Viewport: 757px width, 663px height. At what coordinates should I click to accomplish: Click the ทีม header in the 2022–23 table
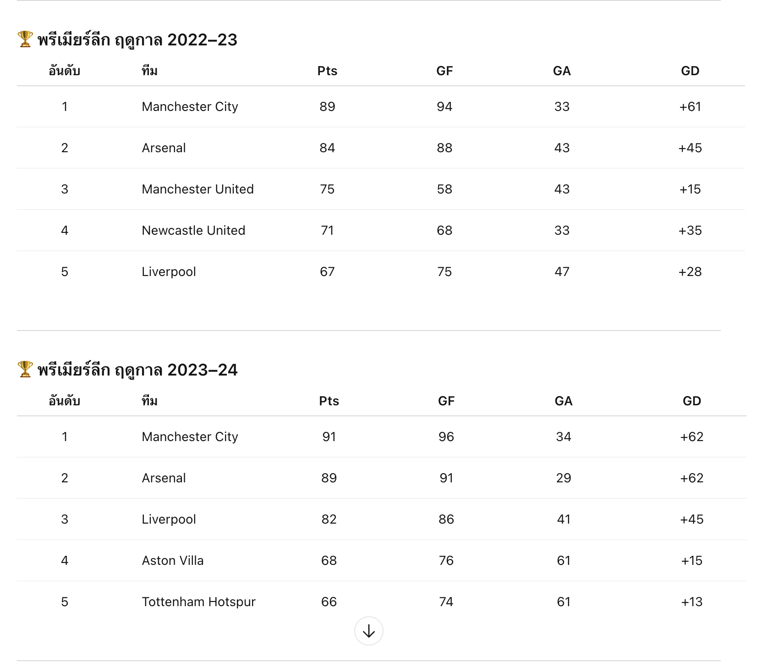149,71
